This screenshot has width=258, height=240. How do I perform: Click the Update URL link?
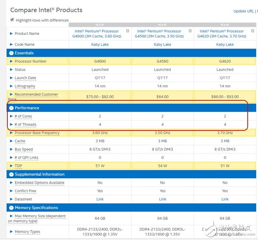coord(243,11)
